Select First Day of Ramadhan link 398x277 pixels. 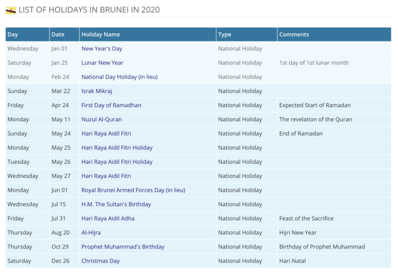click(x=111, y=105)
